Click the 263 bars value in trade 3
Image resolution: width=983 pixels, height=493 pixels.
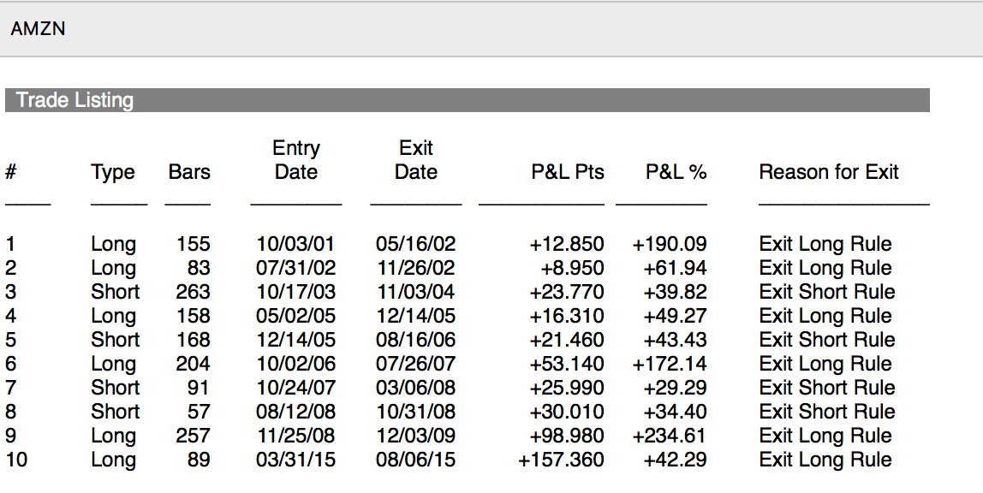point(193,292)
